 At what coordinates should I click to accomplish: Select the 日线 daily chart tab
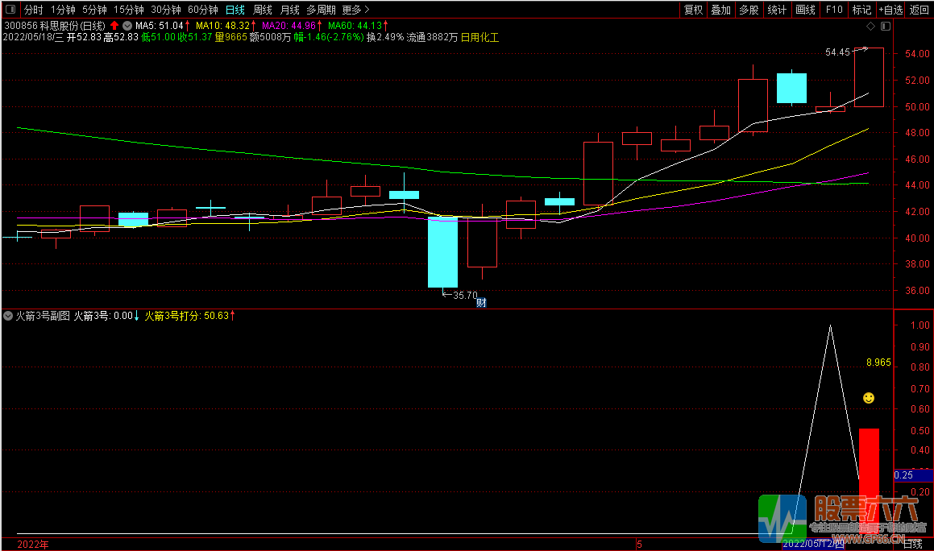click(x=235, y=10)
